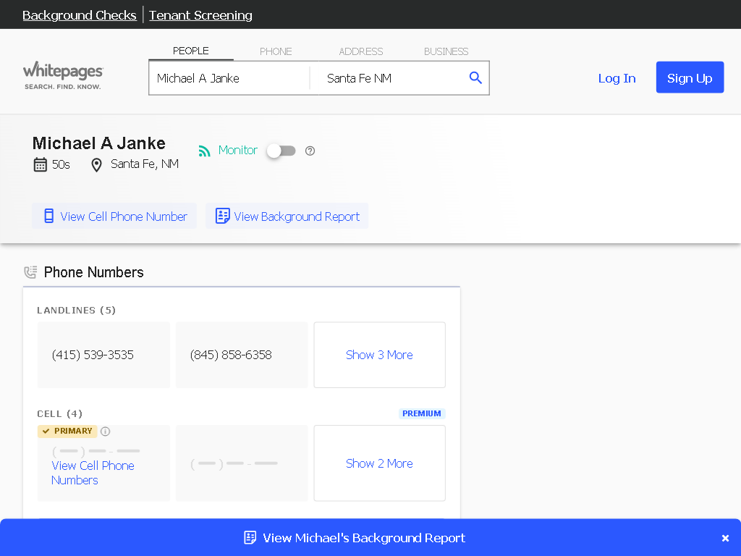Screen dimensions: 741x556
Task: Open the Background Checks link
Action: [80, 15]
